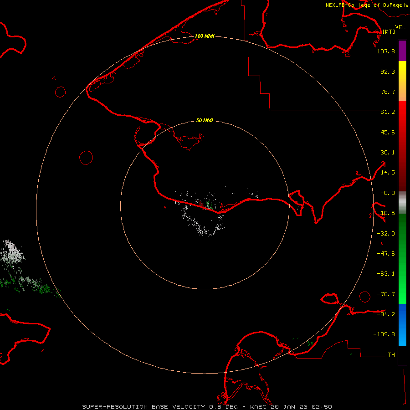Viewport: 410px width, 410px height.
Task: Click the TH threshold label
Action: click(391, 355)
